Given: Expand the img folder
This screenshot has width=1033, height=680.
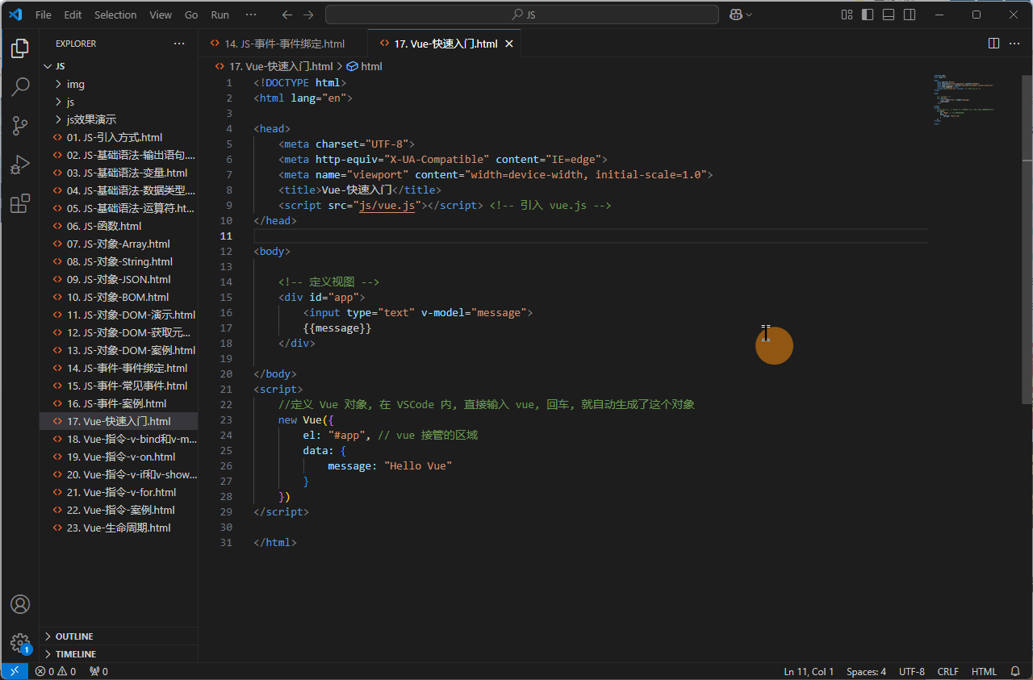Looking at the screenshot, I should pyautogui.click(x=75, y=84).
